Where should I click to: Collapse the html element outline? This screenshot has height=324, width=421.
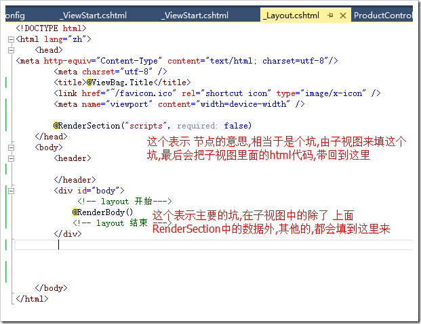click(11, 39)
